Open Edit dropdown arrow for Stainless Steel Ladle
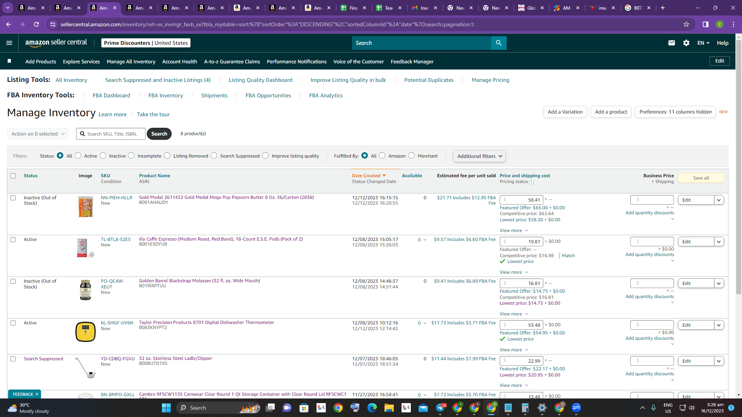The image size is (742, 417). point(719,361)
